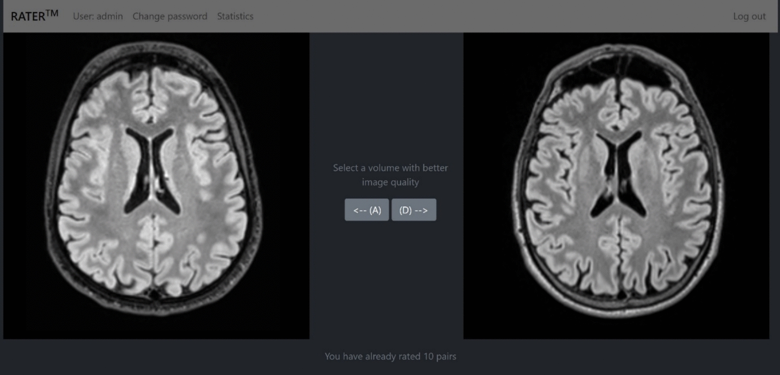Click the 'You have already rated 10 pairs' text
Viewport: 780px width, 375px height.
pyautogui.click(x=390, y=356)
